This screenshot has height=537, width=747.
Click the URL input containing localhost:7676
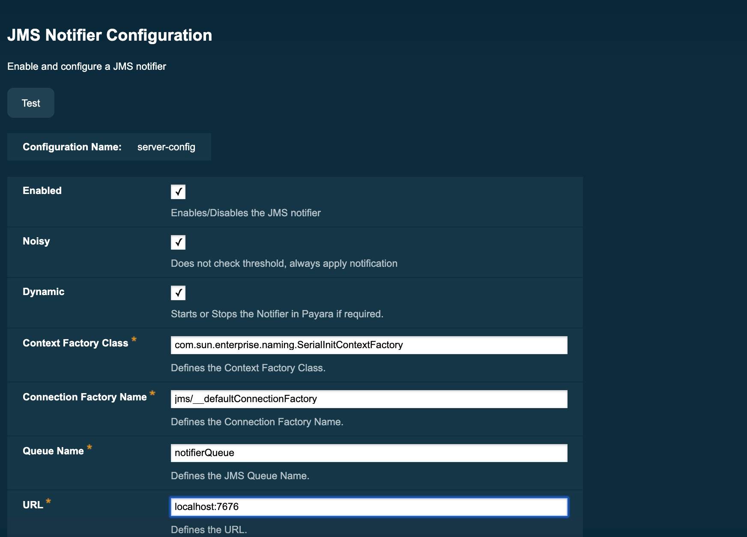click(x=369, y=507)
